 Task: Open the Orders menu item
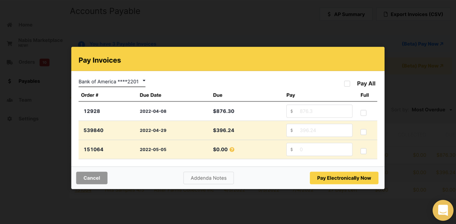(27, 62)
